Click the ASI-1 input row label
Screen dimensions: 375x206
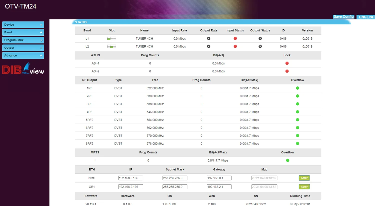95,64
